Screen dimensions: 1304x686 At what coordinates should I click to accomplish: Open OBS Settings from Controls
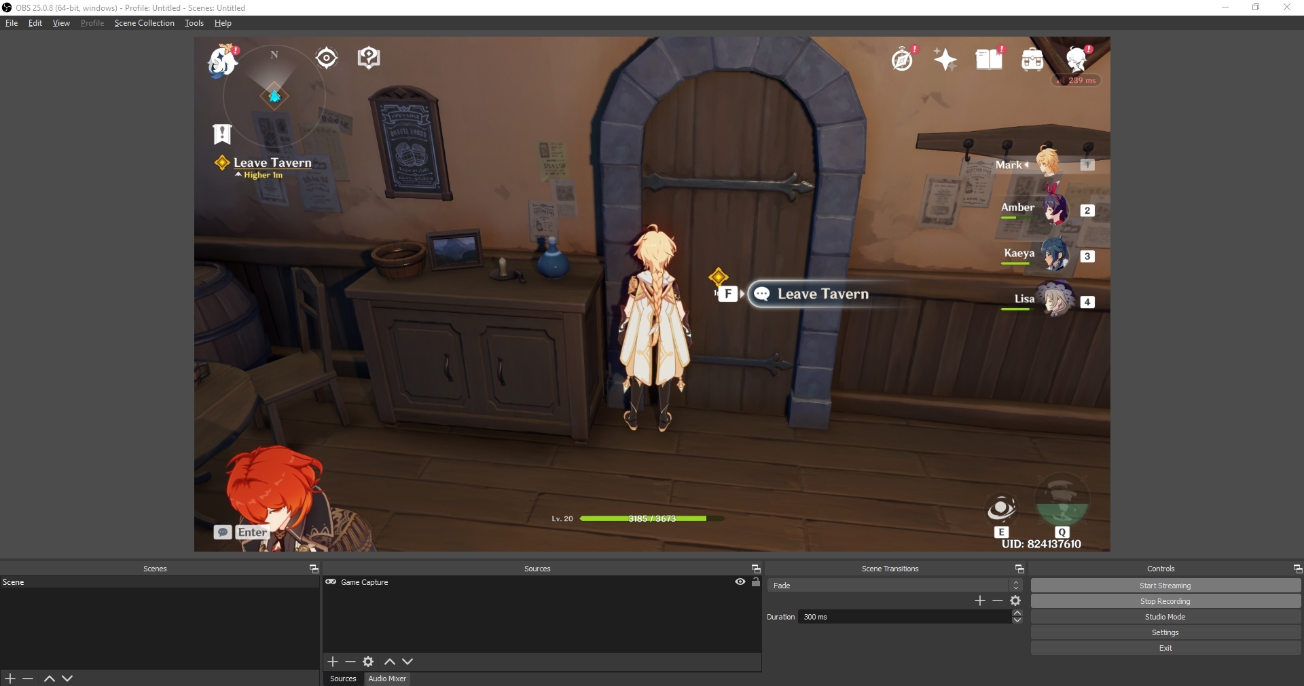[x=1165, y=632]
